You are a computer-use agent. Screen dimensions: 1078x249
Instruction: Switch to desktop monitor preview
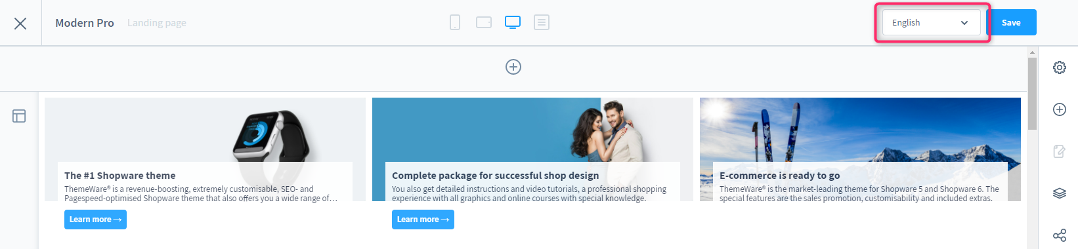point(513,23)
